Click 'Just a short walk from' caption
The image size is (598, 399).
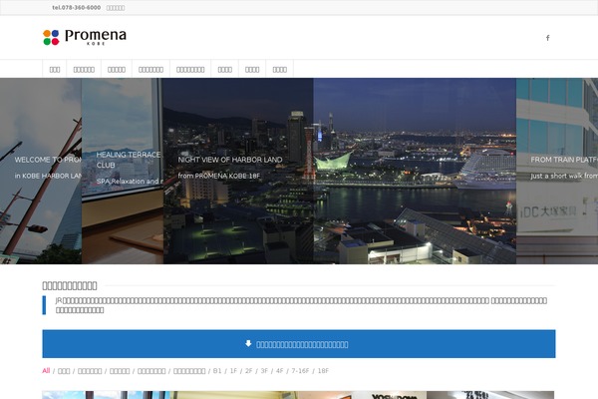(564, 176)
